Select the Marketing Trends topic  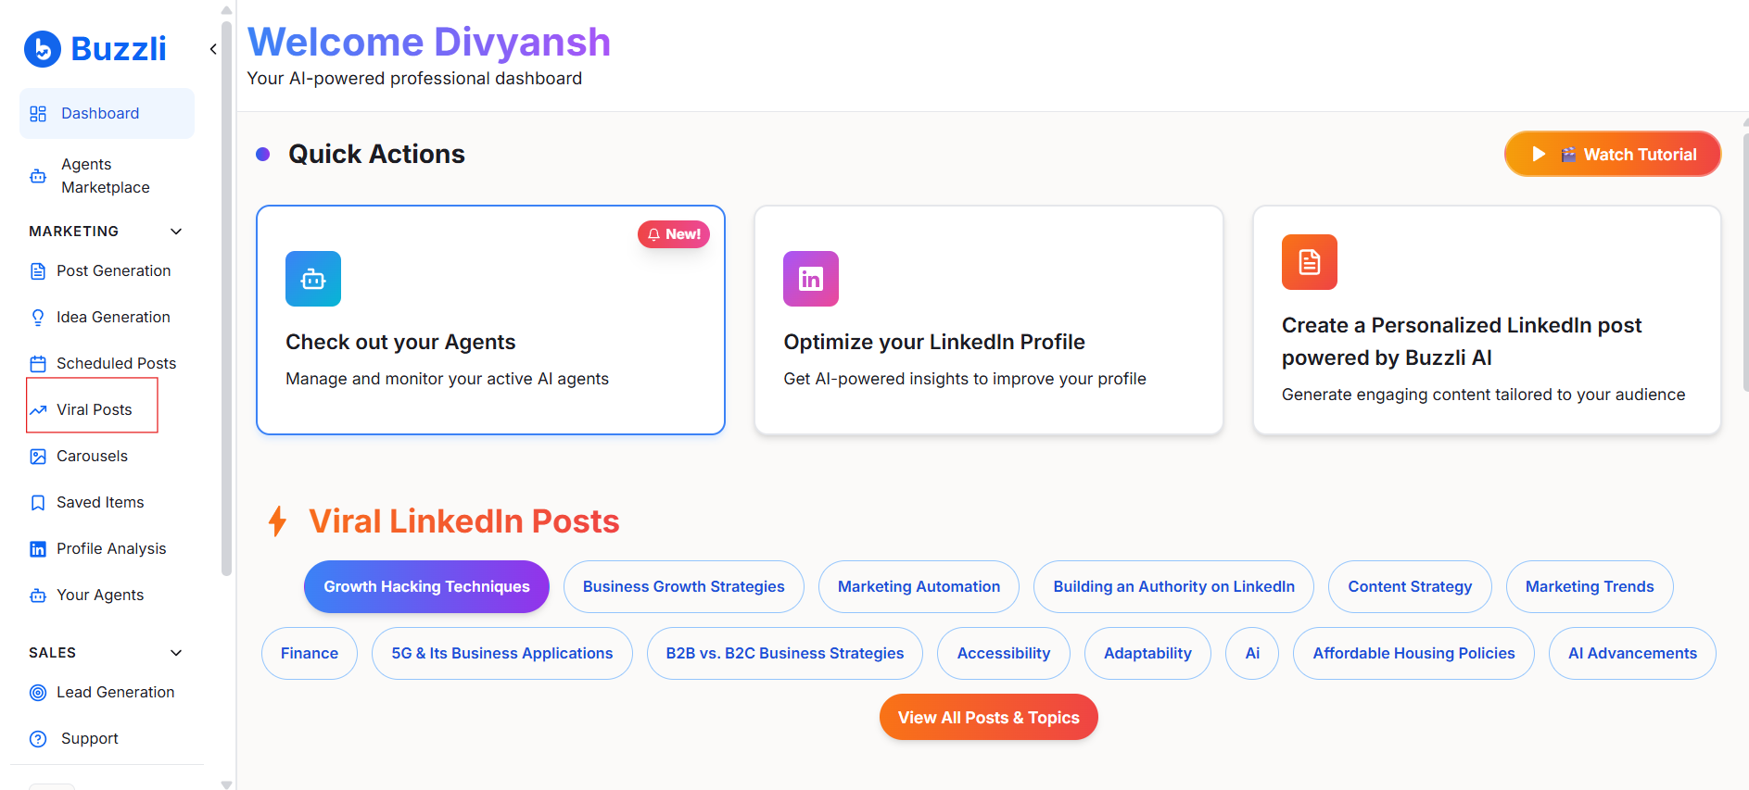click(1590, 586)
